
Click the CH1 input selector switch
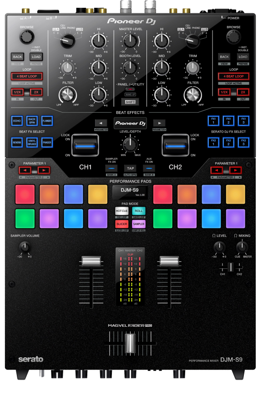[67, 41]
